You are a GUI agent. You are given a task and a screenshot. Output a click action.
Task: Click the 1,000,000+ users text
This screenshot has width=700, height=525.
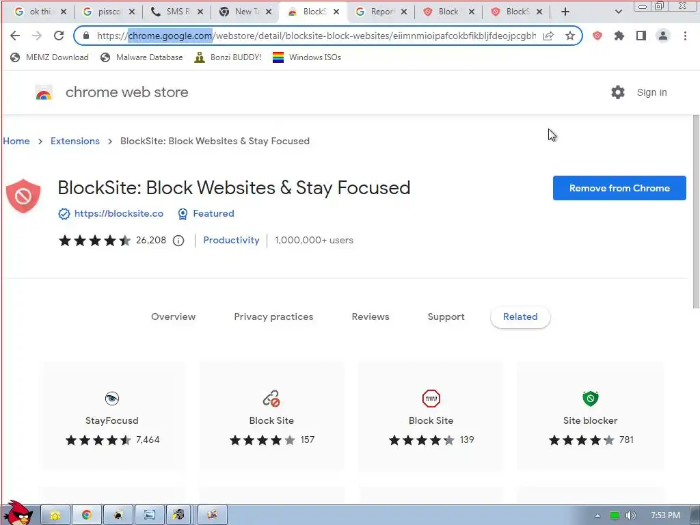click(314, 240)
